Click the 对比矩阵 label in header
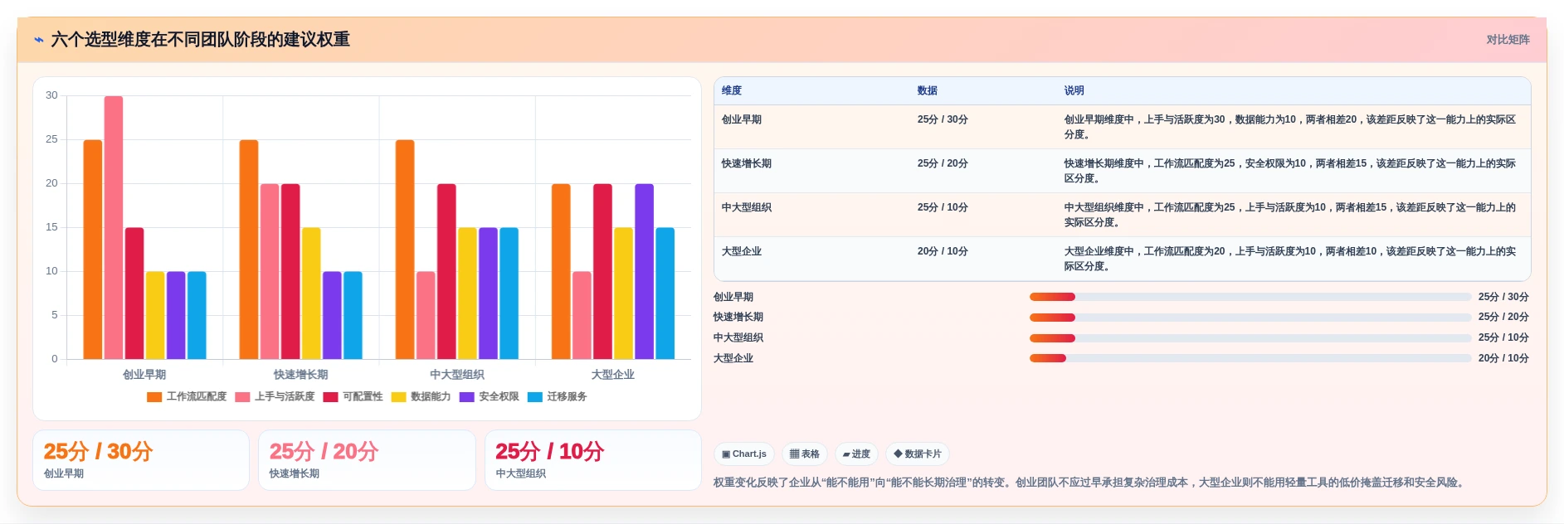The image size is (1564, 524). pyautogui.click(x=1508, y=40)
